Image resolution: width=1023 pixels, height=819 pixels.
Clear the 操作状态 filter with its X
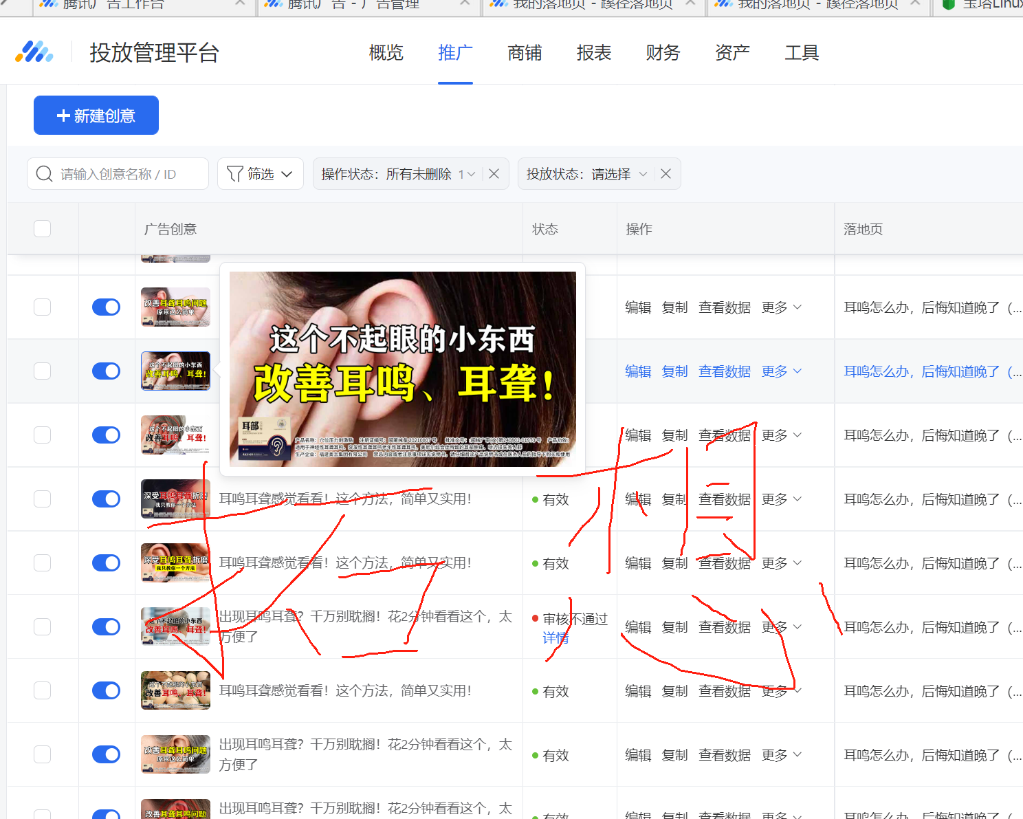click(494, 174)
